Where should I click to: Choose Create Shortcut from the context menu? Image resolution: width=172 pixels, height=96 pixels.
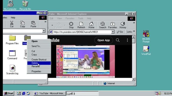[x=39, y=59]
